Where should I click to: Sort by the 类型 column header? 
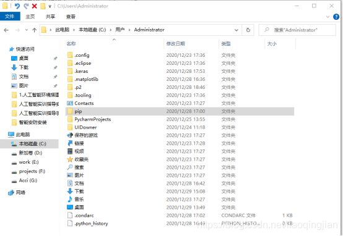point(226,44)
